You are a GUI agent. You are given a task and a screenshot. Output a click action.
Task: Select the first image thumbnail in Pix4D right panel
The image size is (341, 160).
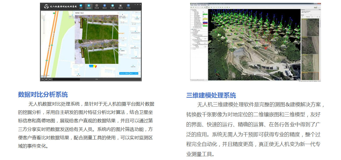[x=310, y=27]
